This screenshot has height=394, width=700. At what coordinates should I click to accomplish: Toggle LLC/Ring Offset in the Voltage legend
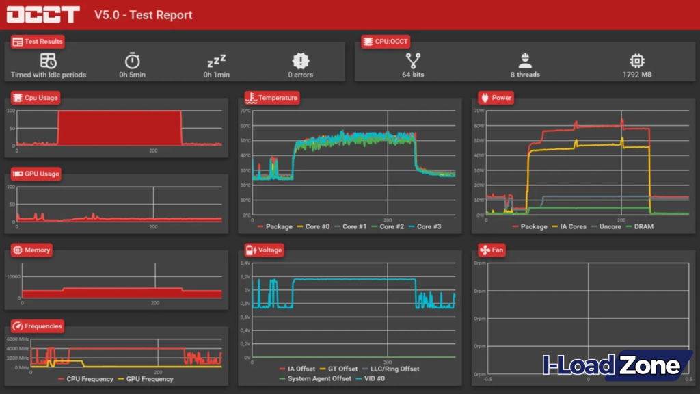(x=390, y=369)
